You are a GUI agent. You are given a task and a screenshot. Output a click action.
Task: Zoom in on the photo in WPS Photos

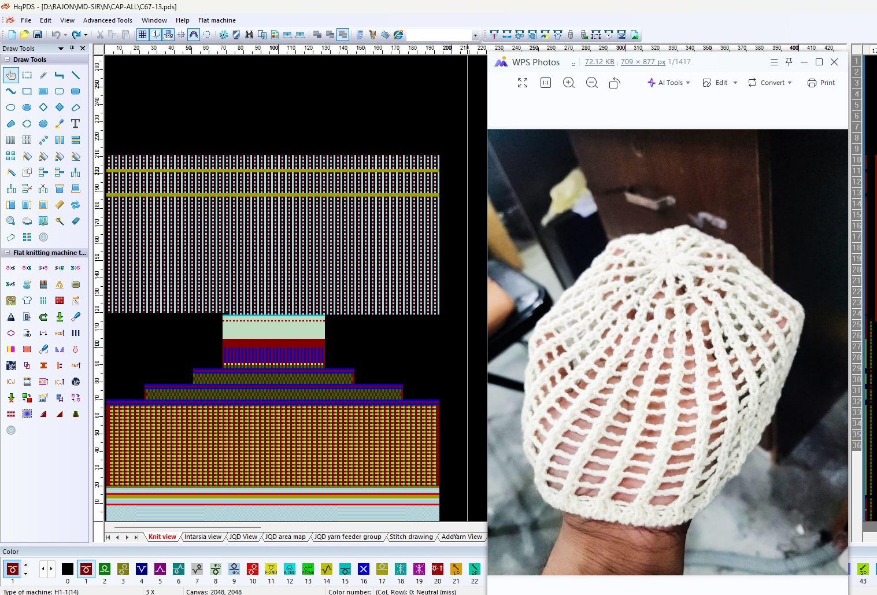[x=569, y=83]
